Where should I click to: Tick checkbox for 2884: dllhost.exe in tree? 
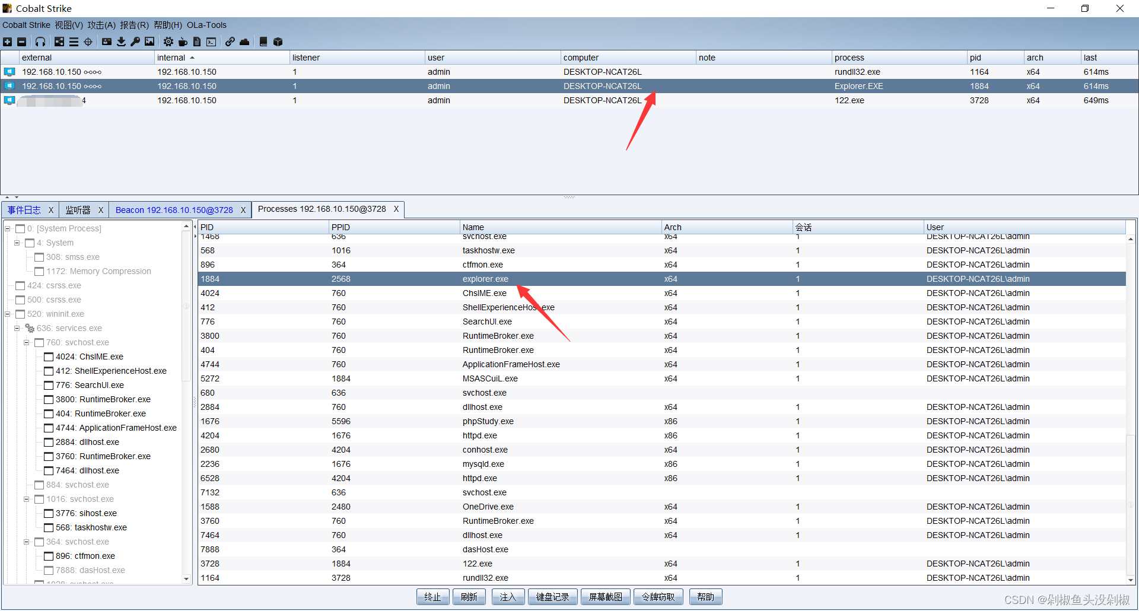pos(49,442)
